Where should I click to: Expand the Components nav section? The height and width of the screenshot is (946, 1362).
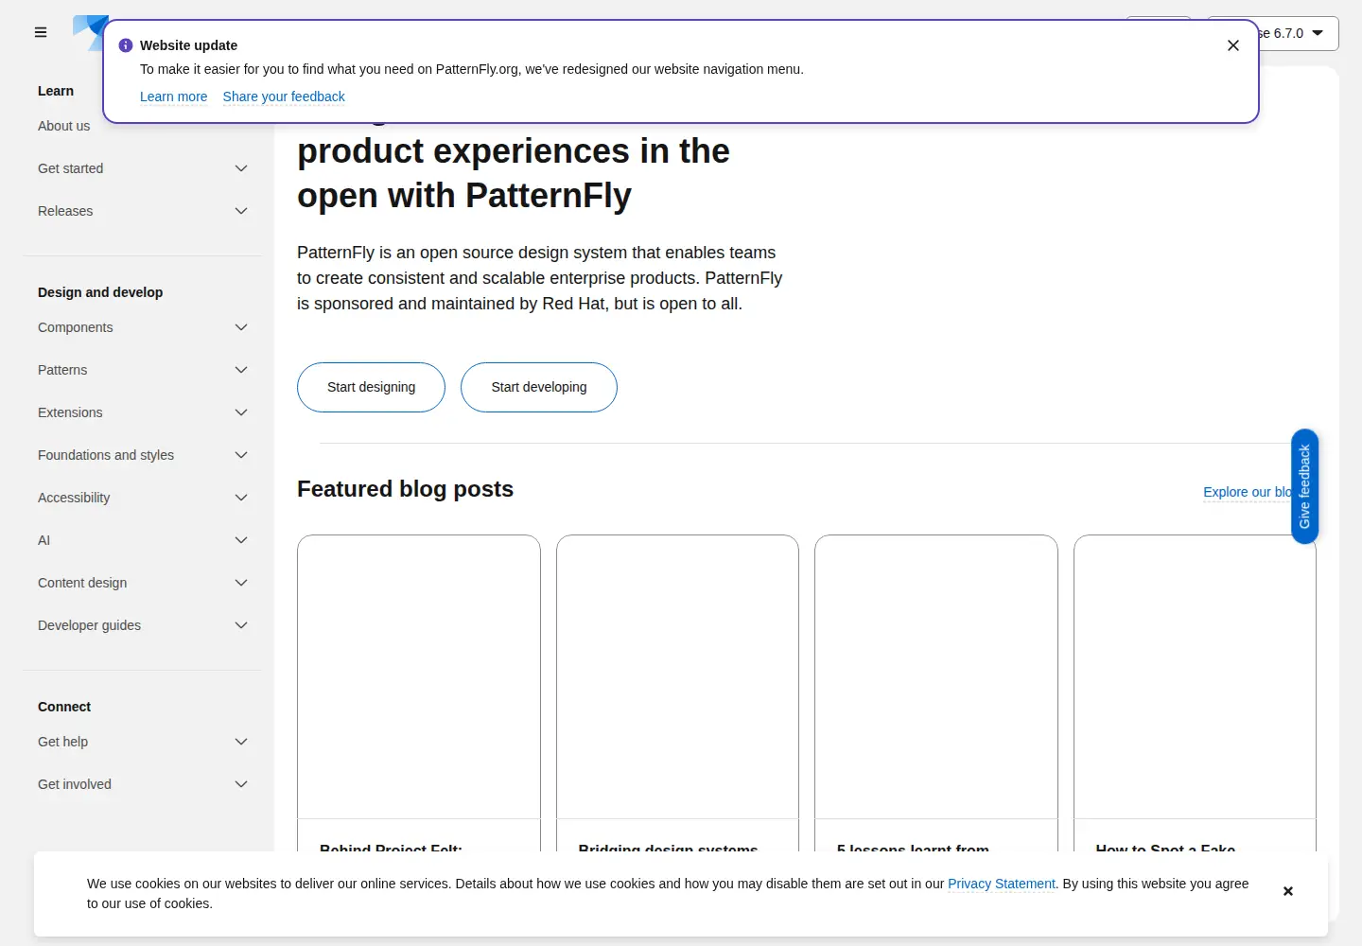pyautogui.click(x=142, y=327)
